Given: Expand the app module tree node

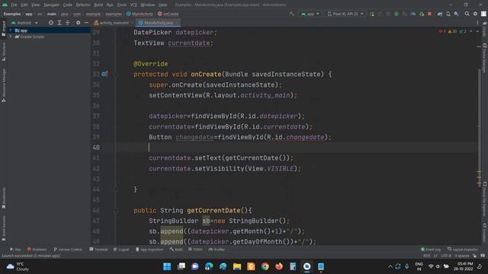Looking at the screenshot, I should click(10, 30).
